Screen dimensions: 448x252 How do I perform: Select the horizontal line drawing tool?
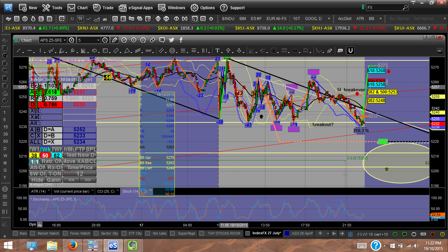click(30, 51)
